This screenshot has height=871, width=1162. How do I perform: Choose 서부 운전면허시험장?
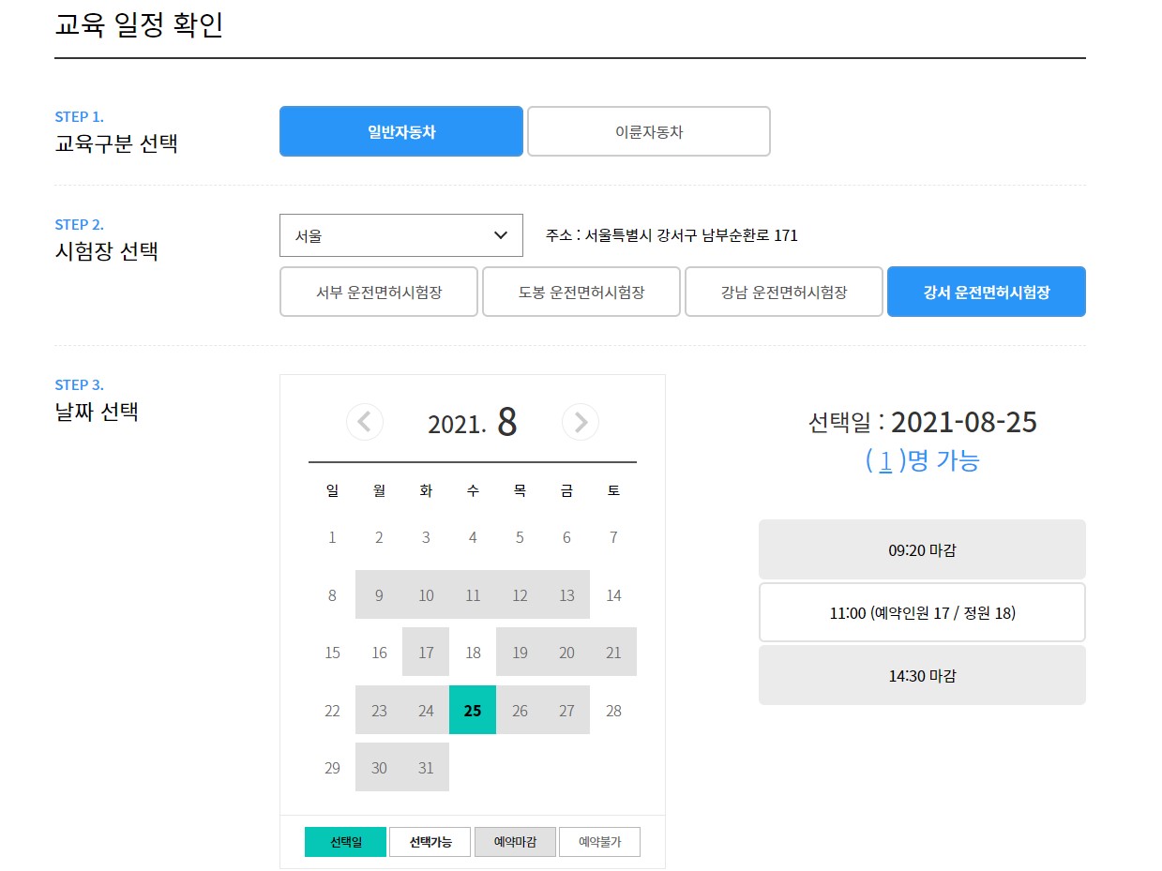coord(379,292)
